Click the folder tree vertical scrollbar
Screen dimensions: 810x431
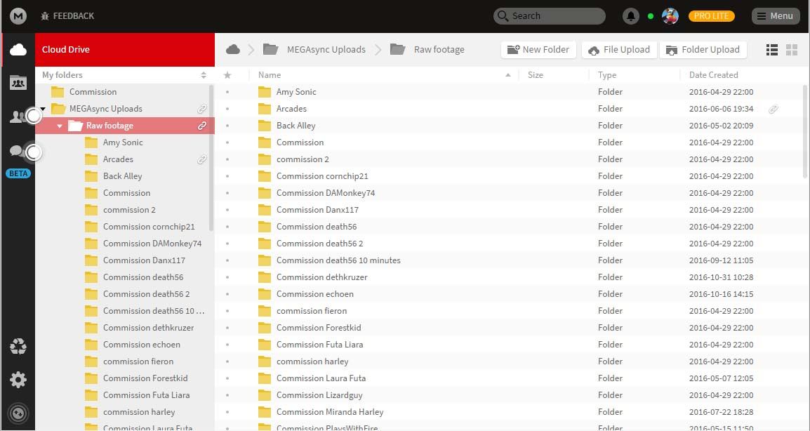pos(211,158)
